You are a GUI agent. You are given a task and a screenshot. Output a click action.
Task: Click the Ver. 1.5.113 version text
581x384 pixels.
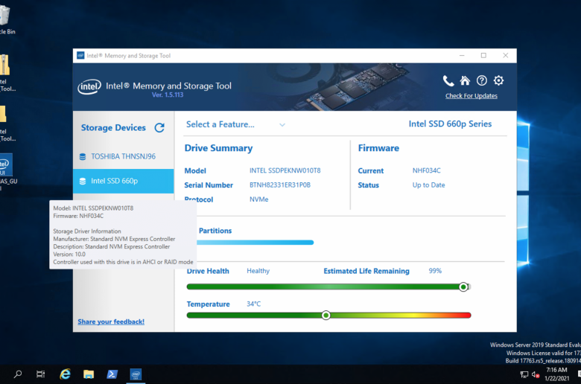pyautogui.click(x=168, y=95)
